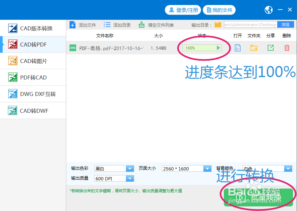
Task: Click the output directory path field
Action: [251, 24]
